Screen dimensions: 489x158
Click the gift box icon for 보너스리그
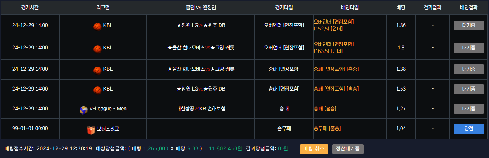tap(91, 130)
